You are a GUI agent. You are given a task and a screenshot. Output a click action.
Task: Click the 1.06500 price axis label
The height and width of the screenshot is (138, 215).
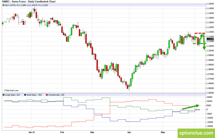point(210,84)
